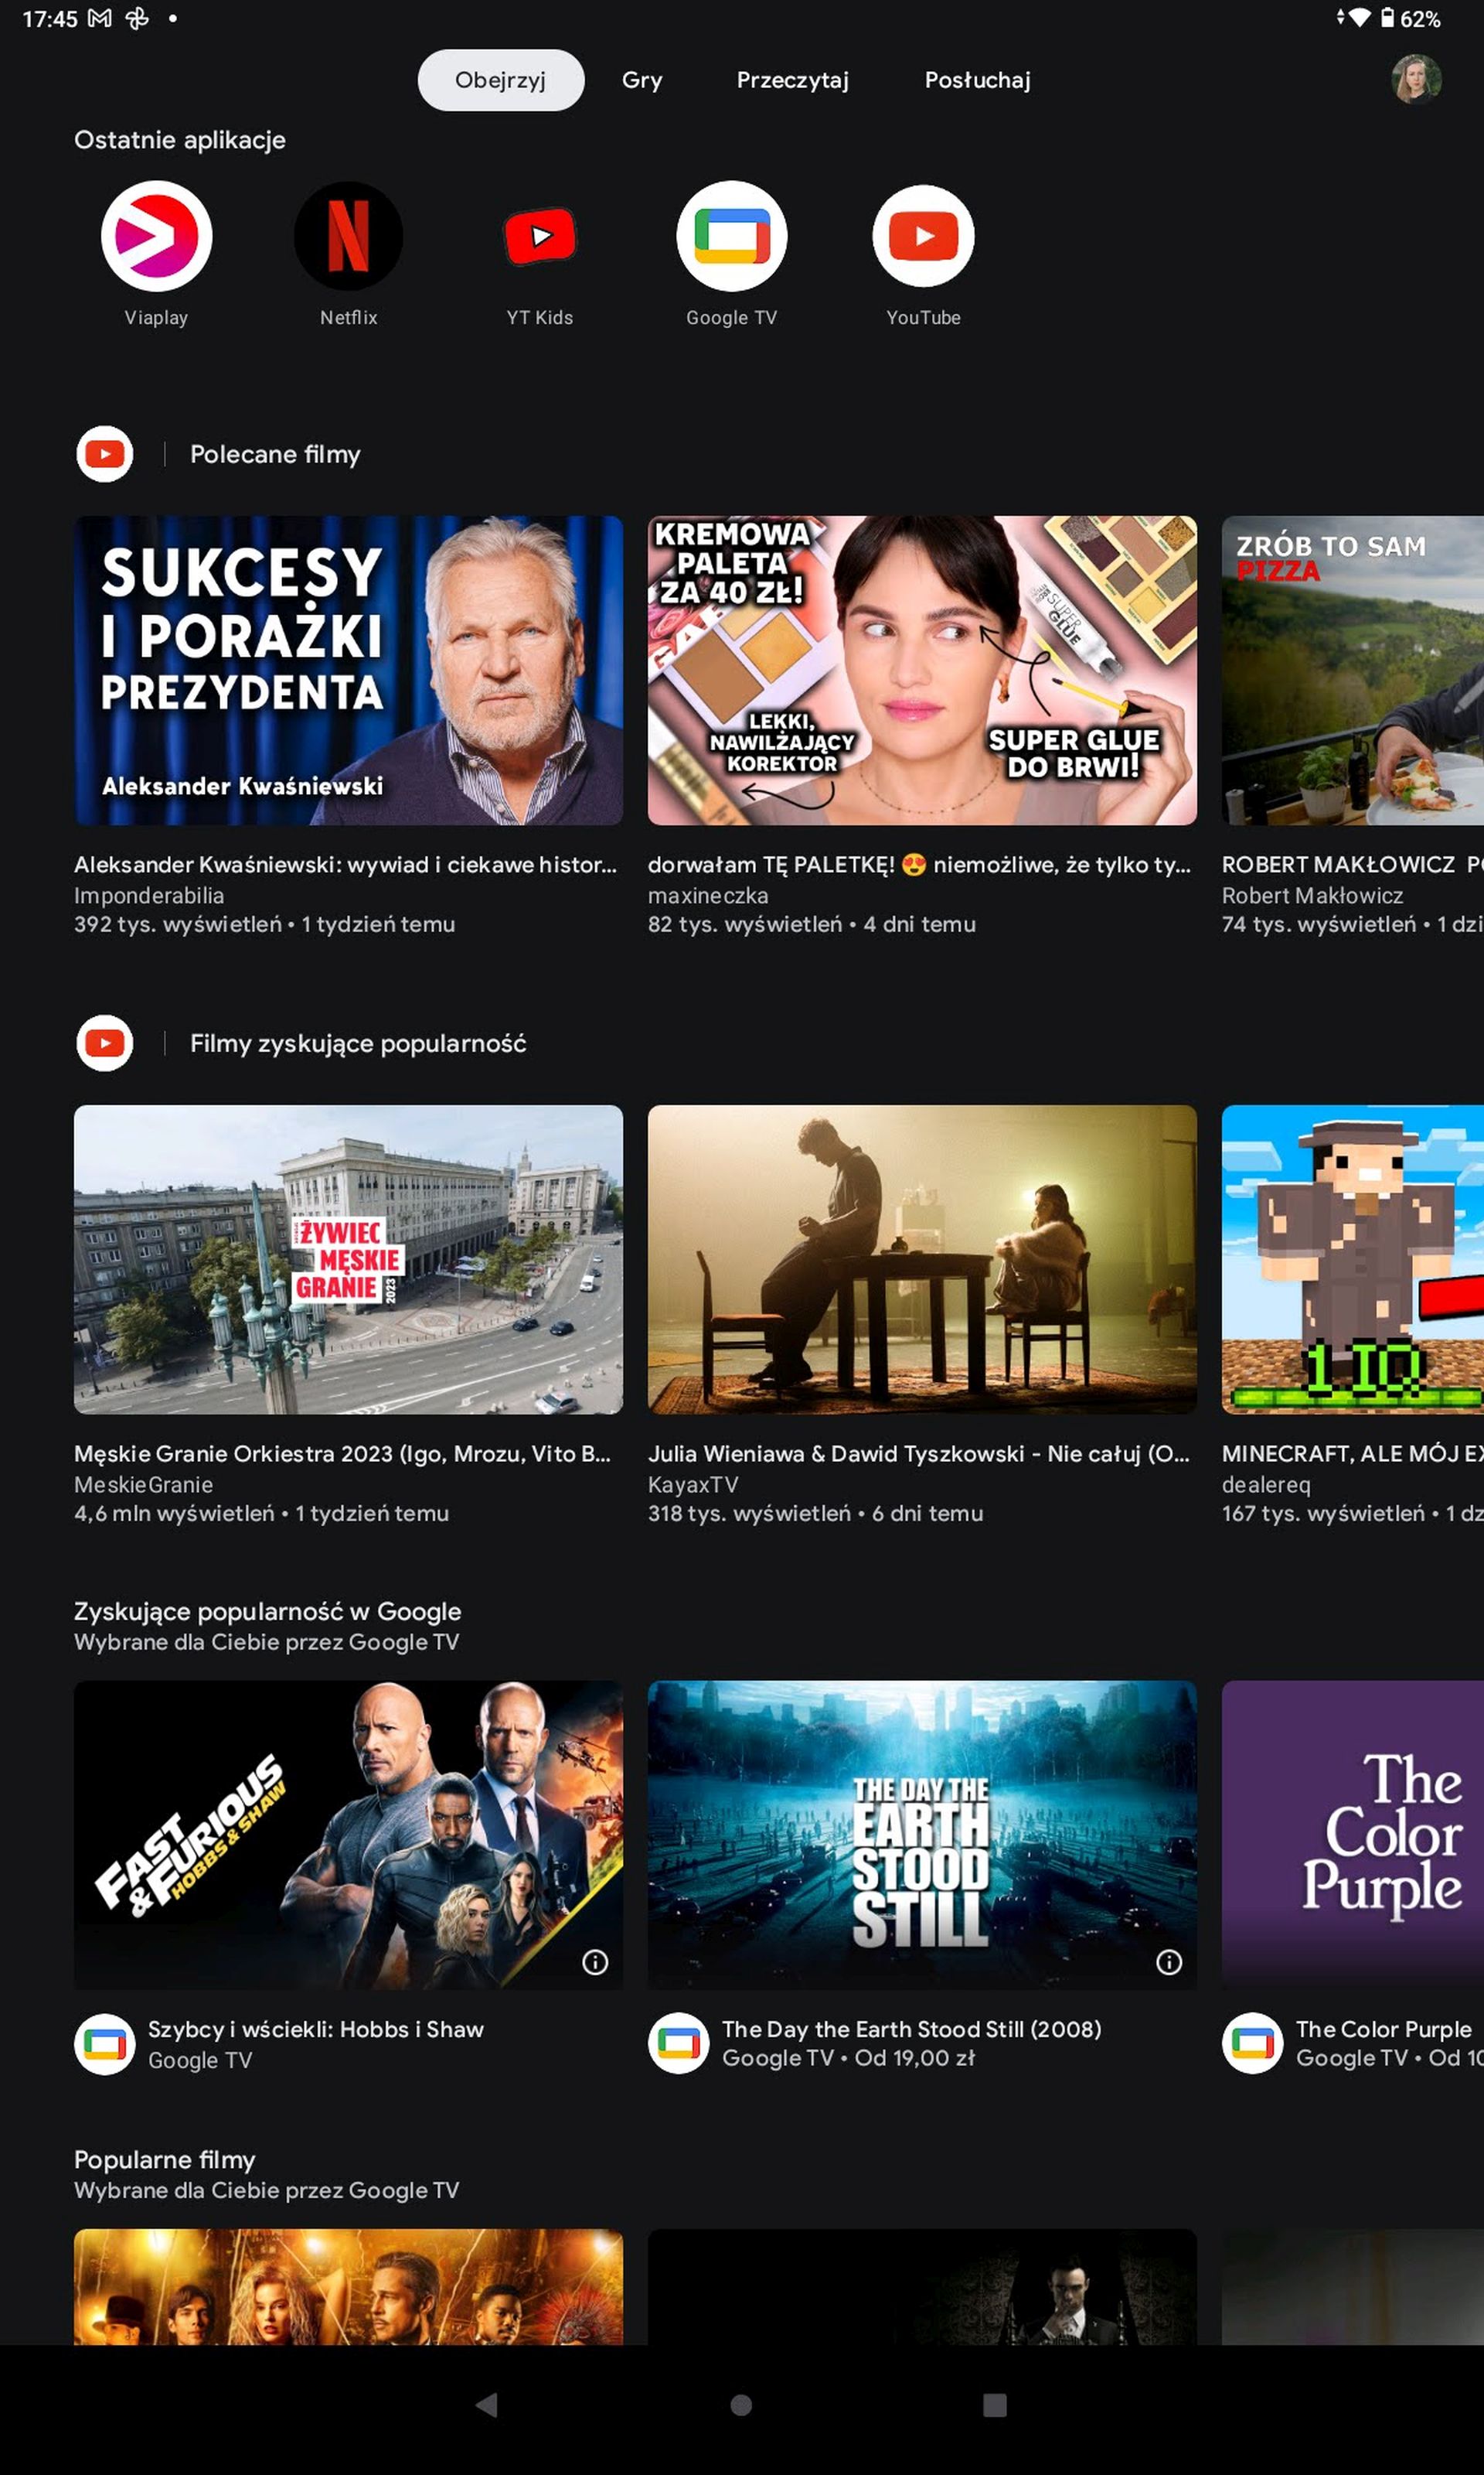Tap Google TV icon under Earth Stood Still

(x=679, y=2043)
